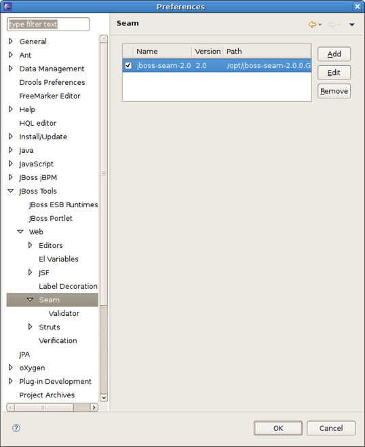The width and height of the screenshot is (365, 447).
Task: Click the forward navigation arrow icon
Action: pyautogui.click(x=331, y=24)
